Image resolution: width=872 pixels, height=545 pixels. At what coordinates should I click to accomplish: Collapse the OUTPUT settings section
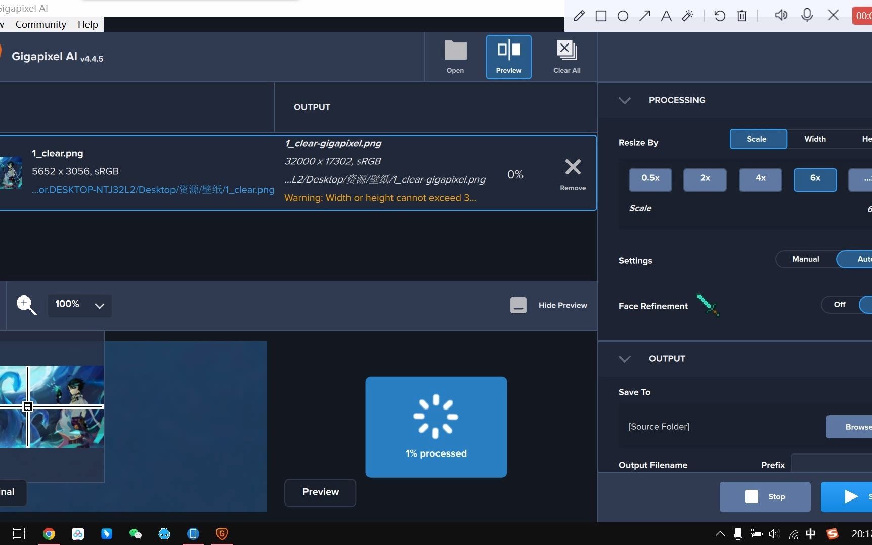point(625,359)
